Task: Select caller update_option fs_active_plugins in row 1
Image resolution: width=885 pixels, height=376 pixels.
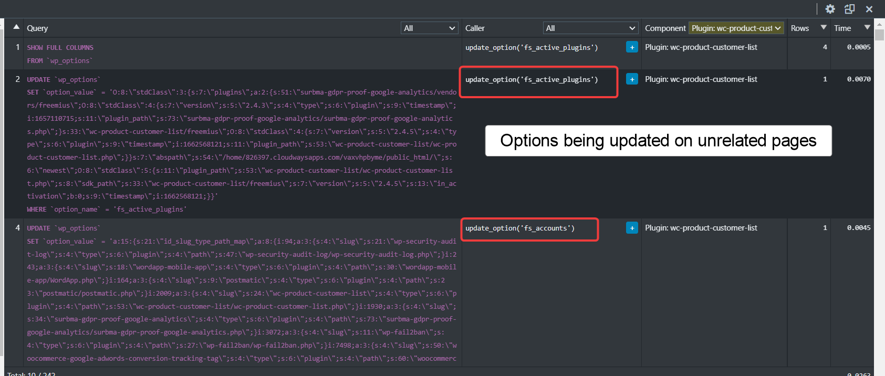Action: 532,48
